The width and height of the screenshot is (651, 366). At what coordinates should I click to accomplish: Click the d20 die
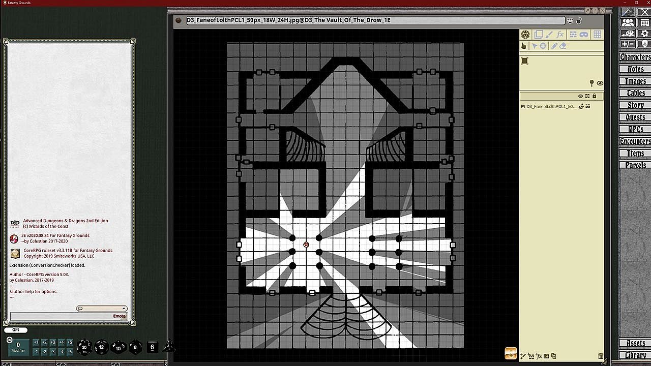pyautogui.click(x=84, y=347)
